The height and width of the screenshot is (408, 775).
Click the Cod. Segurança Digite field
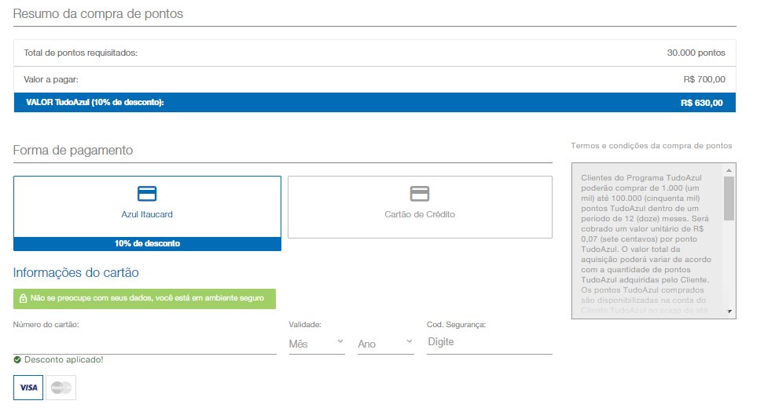click(490, 342)
